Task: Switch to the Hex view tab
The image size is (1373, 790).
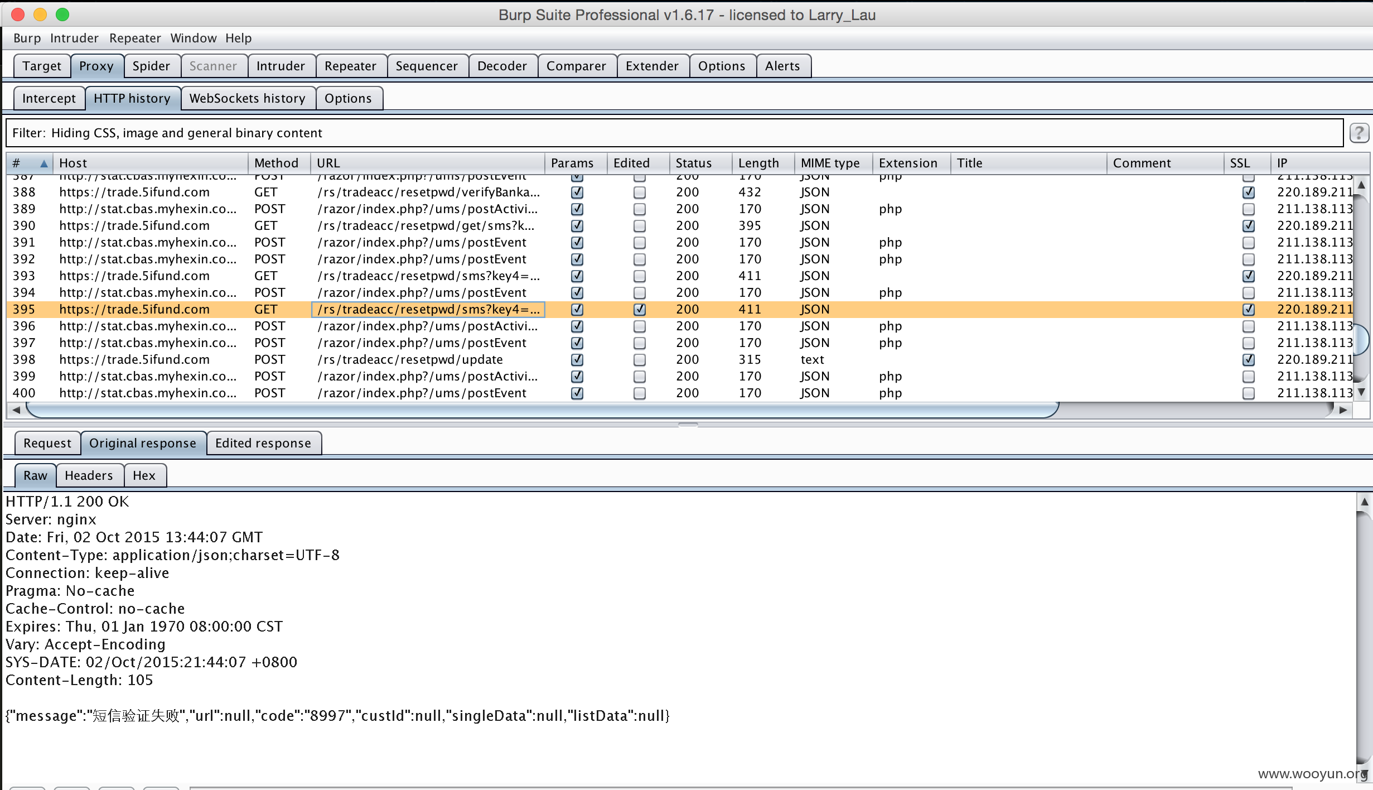Action: point(144,475)
